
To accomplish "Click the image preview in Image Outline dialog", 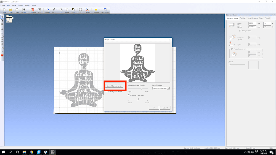I will (138, 63).
